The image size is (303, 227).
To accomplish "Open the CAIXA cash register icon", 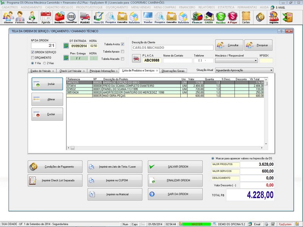I will [x=209, y=17].
